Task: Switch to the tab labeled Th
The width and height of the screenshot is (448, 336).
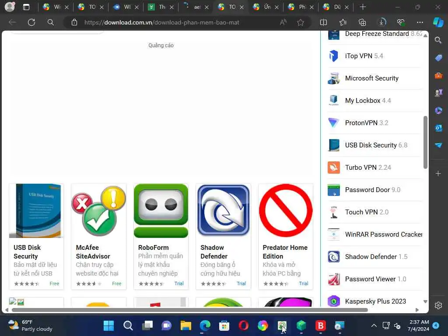Action: tap(160, 7)
